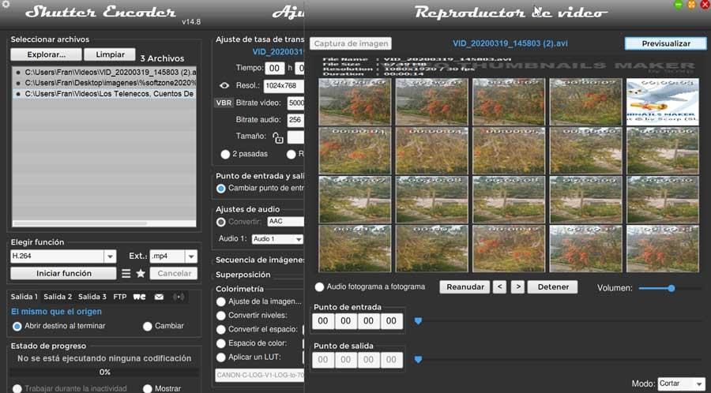Select the streaming broadcast output tab icon
711x393 pixels.
pyautogui.click(x=179, y=297)
